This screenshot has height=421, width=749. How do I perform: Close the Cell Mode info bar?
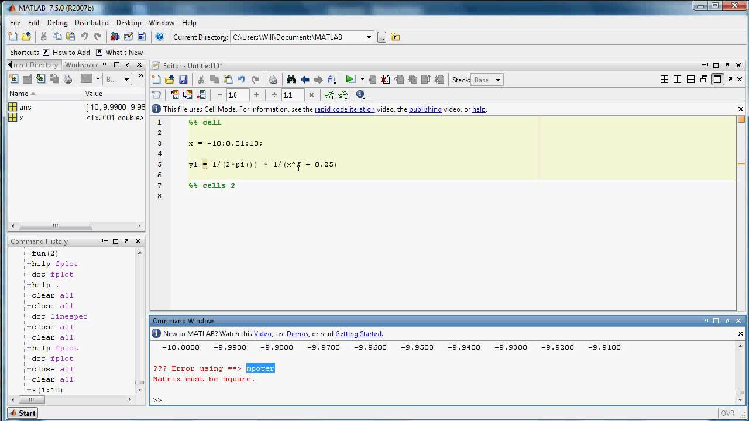coord(741,109)
